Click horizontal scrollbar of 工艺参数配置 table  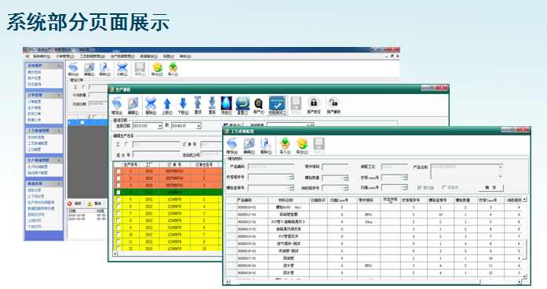pyautogui.click(x=374, y=282)
